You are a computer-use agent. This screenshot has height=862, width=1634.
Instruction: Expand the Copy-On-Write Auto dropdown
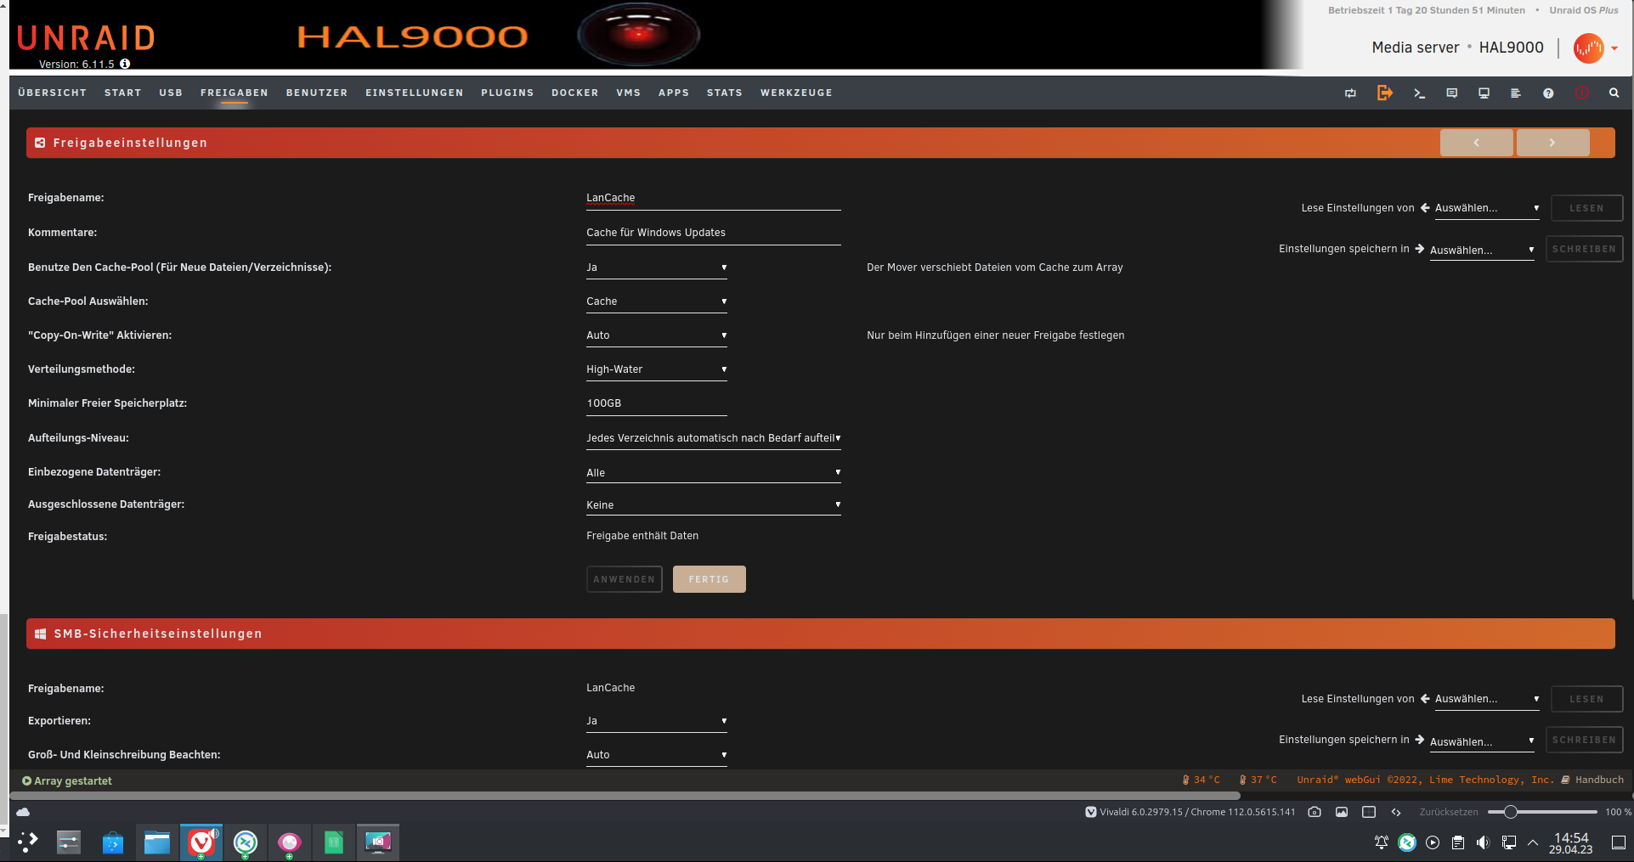pos(657,335)
